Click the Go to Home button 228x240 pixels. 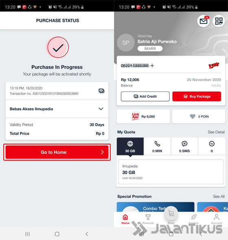(x=57, y=152)
